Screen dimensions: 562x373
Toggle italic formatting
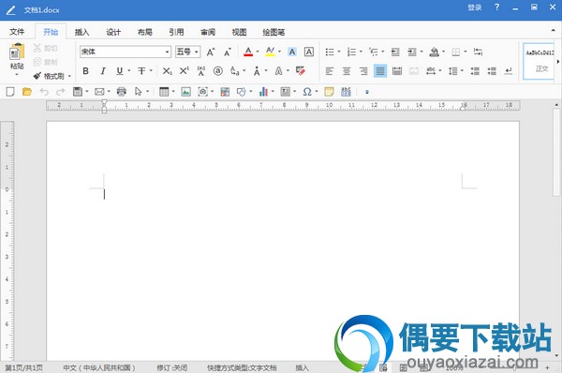point(103,71)
